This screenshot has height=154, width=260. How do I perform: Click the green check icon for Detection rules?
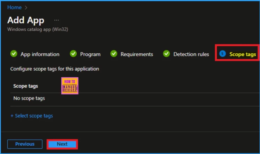point(167,54)
